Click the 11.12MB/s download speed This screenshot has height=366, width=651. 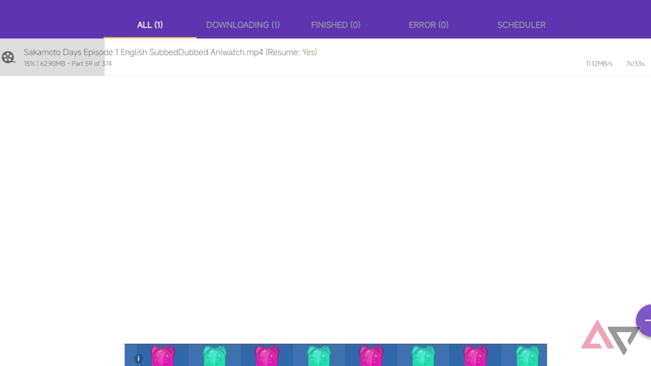coord(599,64)
